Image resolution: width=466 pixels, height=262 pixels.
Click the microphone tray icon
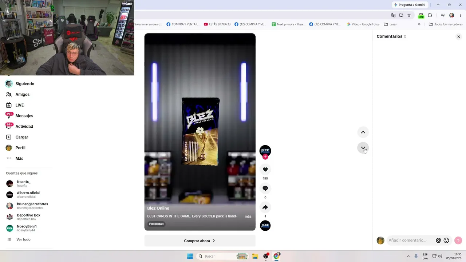click(416, 256)
